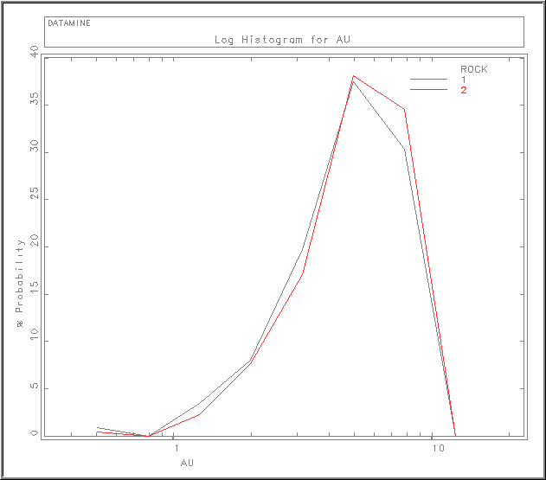Select legend label '1'
Screen dimensions: 546x480
(x=463, y=80)
